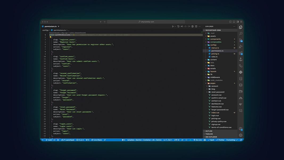
Task: Click Go Live in the status bar
Action: [x=198, y=140]
